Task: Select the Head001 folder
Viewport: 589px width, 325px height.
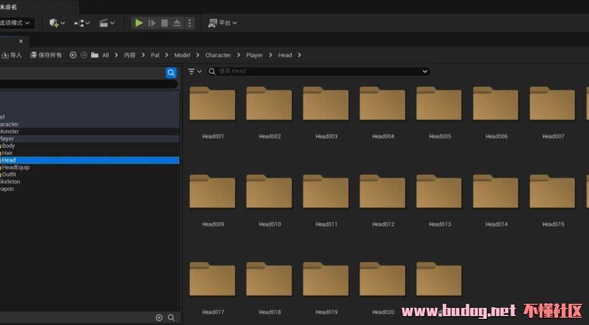Action: (x=212, y=104)
